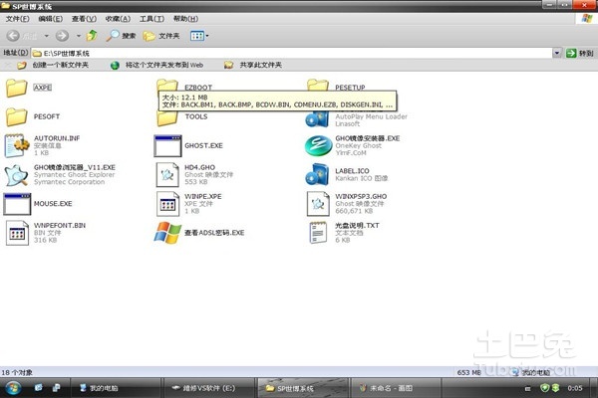Run MOUSE.EXE program

point(18,204)
